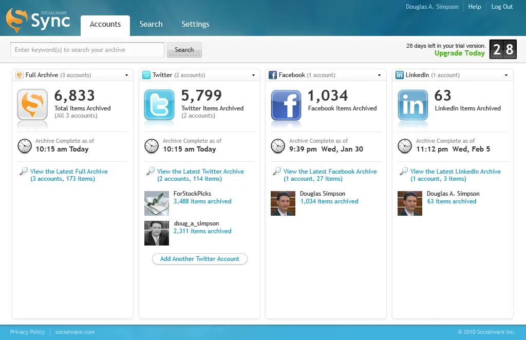Click the clock icon in LinkedIn panel

405,146
